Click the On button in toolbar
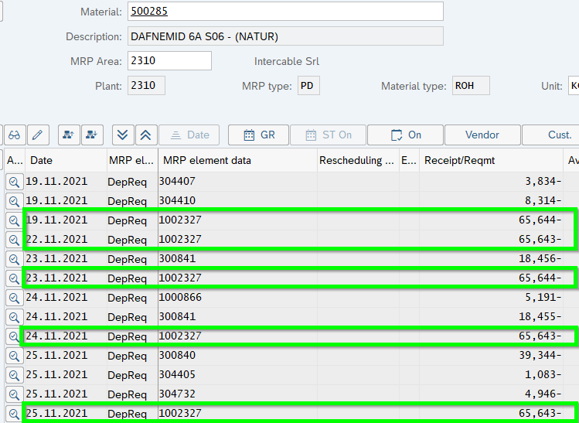 [x=405, y=135]
